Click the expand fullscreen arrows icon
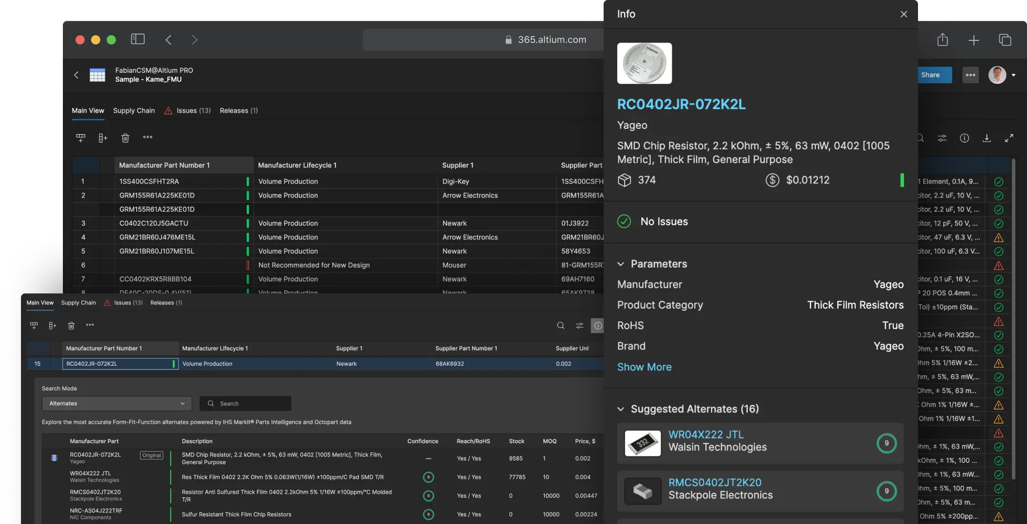The width and height of the screenshot is (1027, 524). click(x=1009, y=138)
